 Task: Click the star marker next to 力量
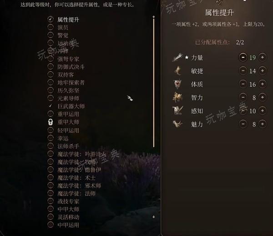(187, 57)
